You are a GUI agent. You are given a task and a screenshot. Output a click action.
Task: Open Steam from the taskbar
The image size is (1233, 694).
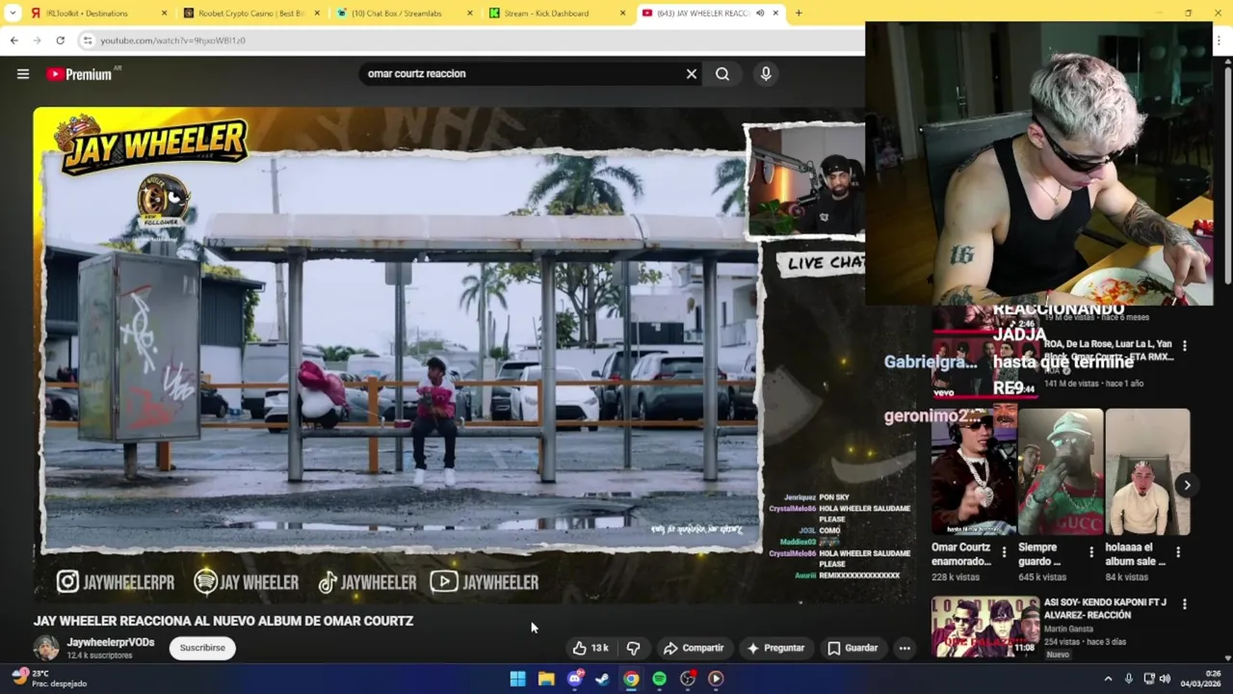[x=602, y=679]
